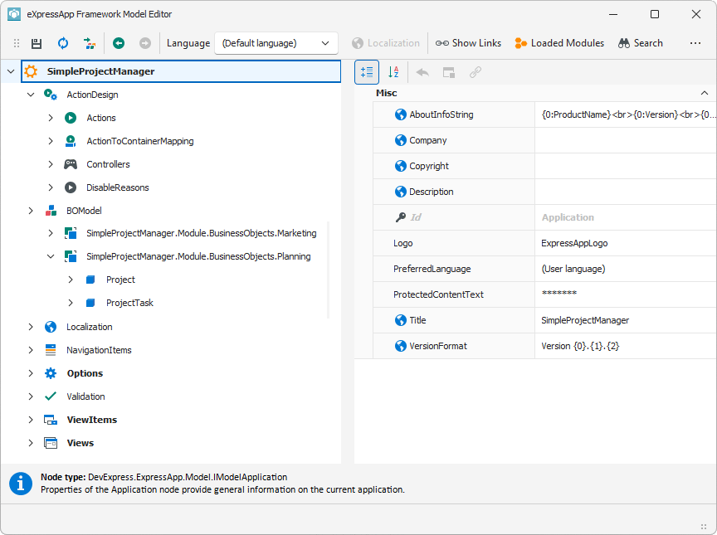Click the grayed property window icon
This screenshot has height=535, width=717.
pyautogui.click(x=449, y=72)
